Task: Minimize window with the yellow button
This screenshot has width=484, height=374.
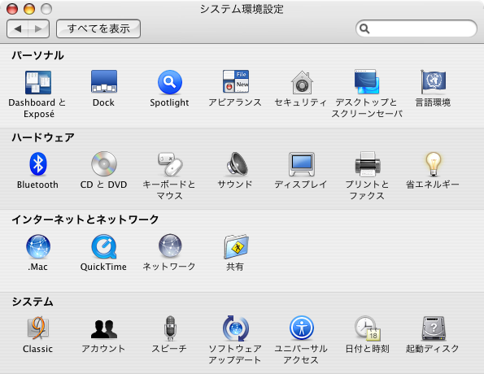Action: 29,9
